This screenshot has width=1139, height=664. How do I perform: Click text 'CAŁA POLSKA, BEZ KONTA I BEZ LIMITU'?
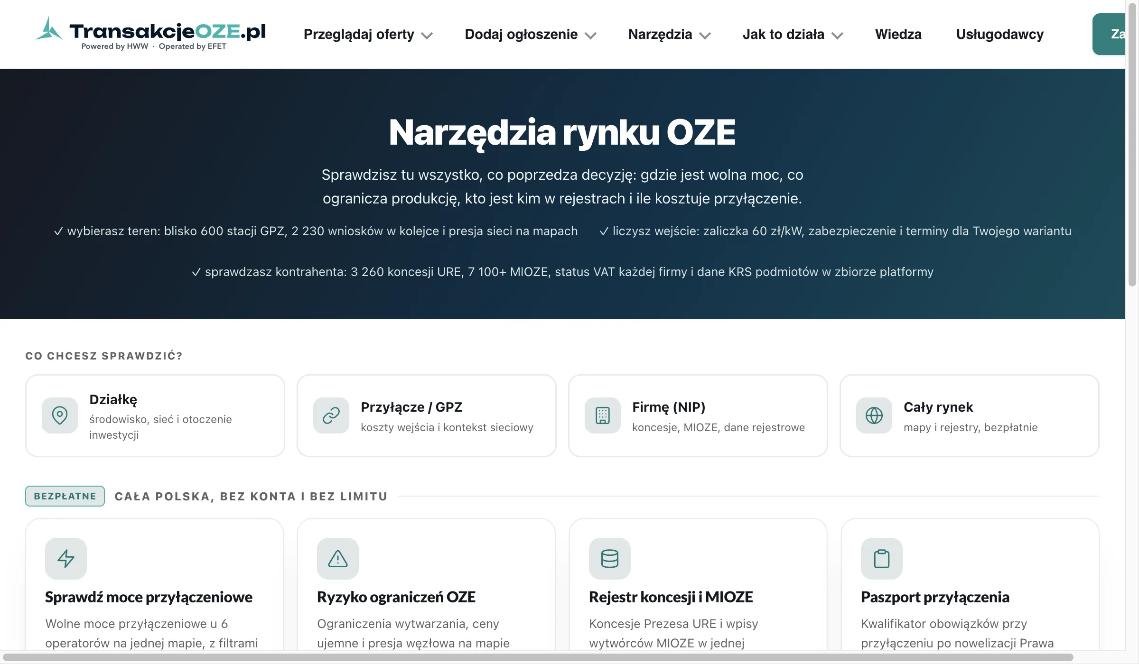(x=251, y=497)
